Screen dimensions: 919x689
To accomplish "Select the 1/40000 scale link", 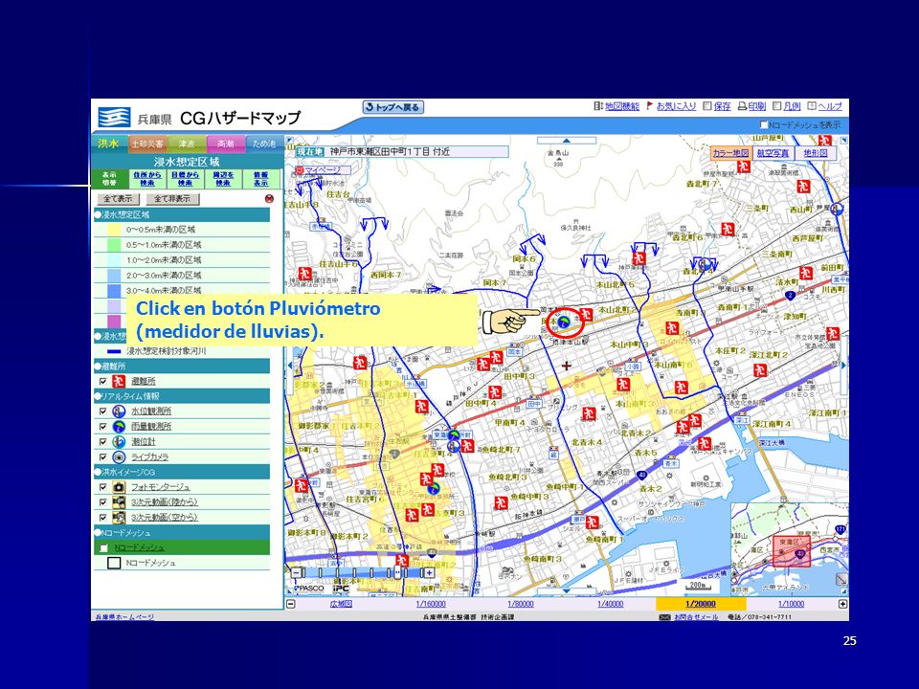I will [x=611, y=604].
